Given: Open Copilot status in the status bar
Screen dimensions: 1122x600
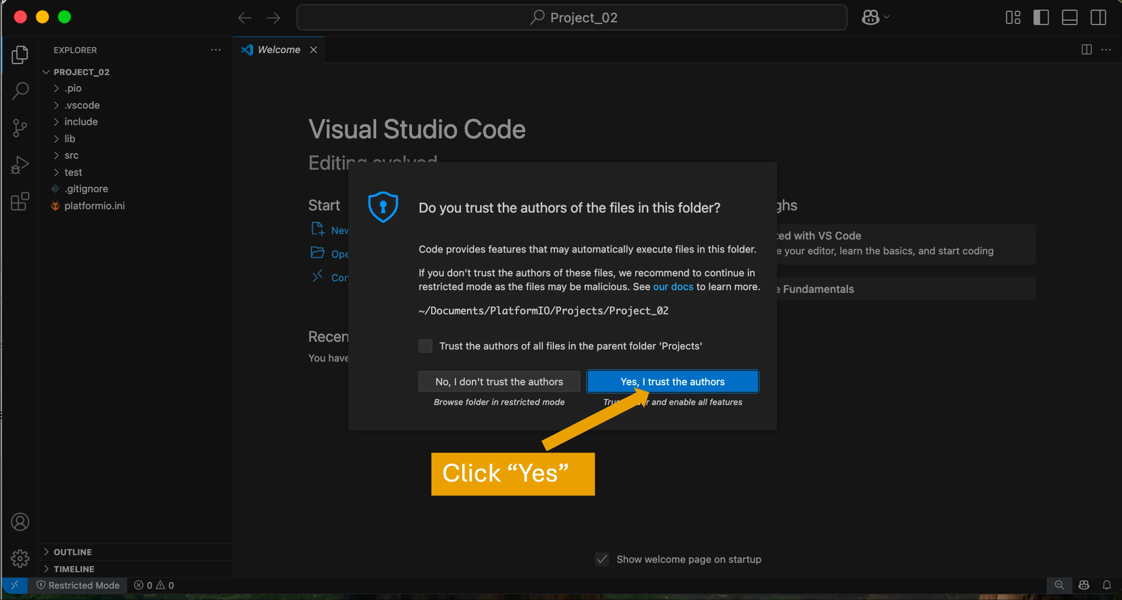Looking at the screenshot, I should point(1084,585).
